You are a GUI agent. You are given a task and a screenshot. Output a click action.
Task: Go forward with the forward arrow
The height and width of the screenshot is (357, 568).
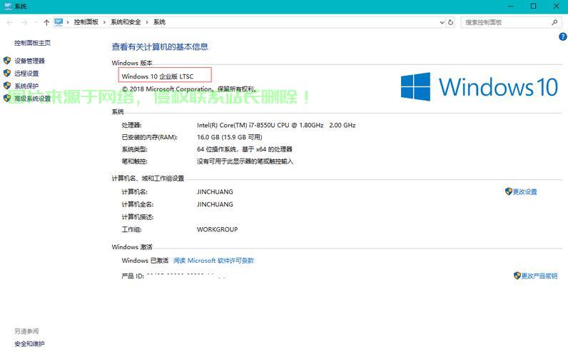click(24, 22)
